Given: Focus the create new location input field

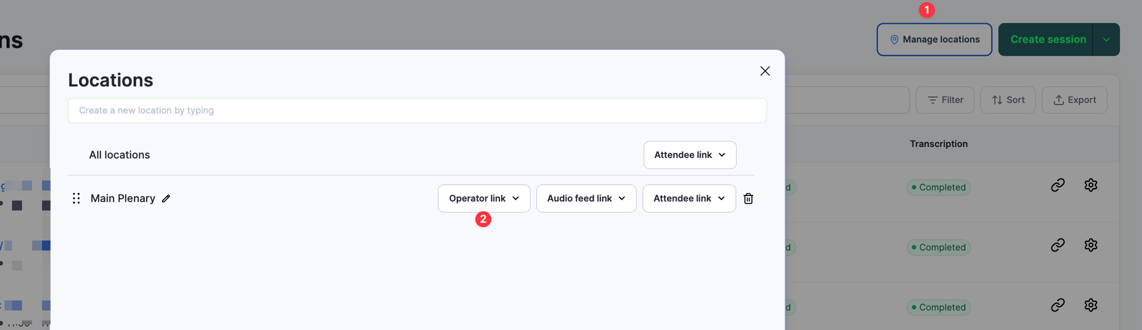Looking at the screenshot, I should coord(417,111).
